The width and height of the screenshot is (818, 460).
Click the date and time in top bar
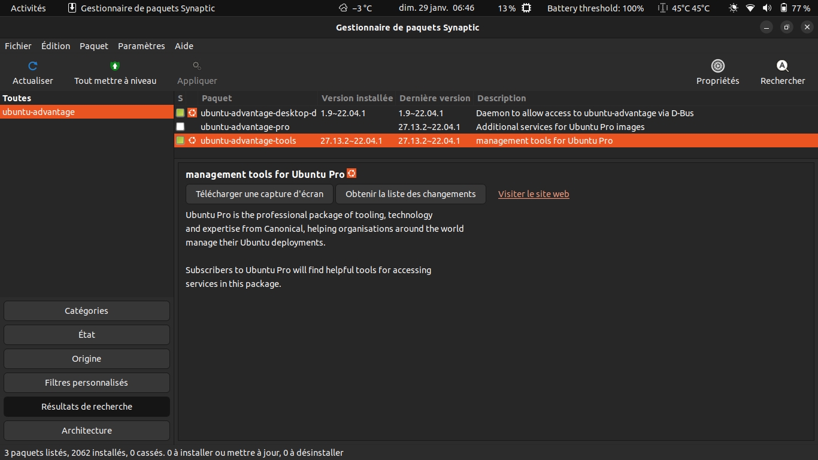pos(437,8)
